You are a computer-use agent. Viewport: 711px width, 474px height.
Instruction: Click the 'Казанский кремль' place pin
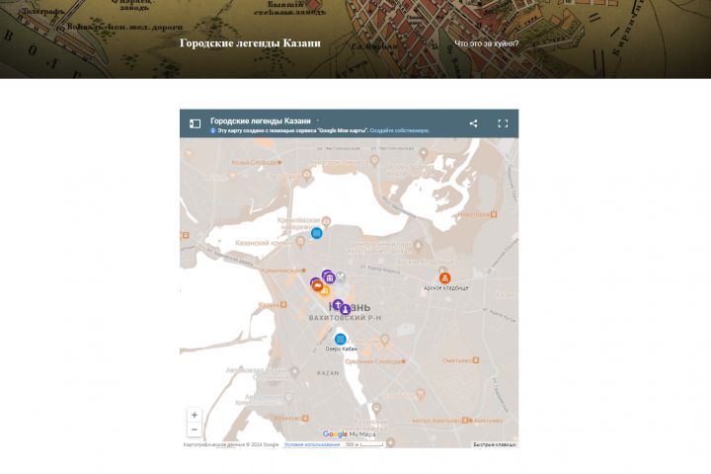[300, 241]
